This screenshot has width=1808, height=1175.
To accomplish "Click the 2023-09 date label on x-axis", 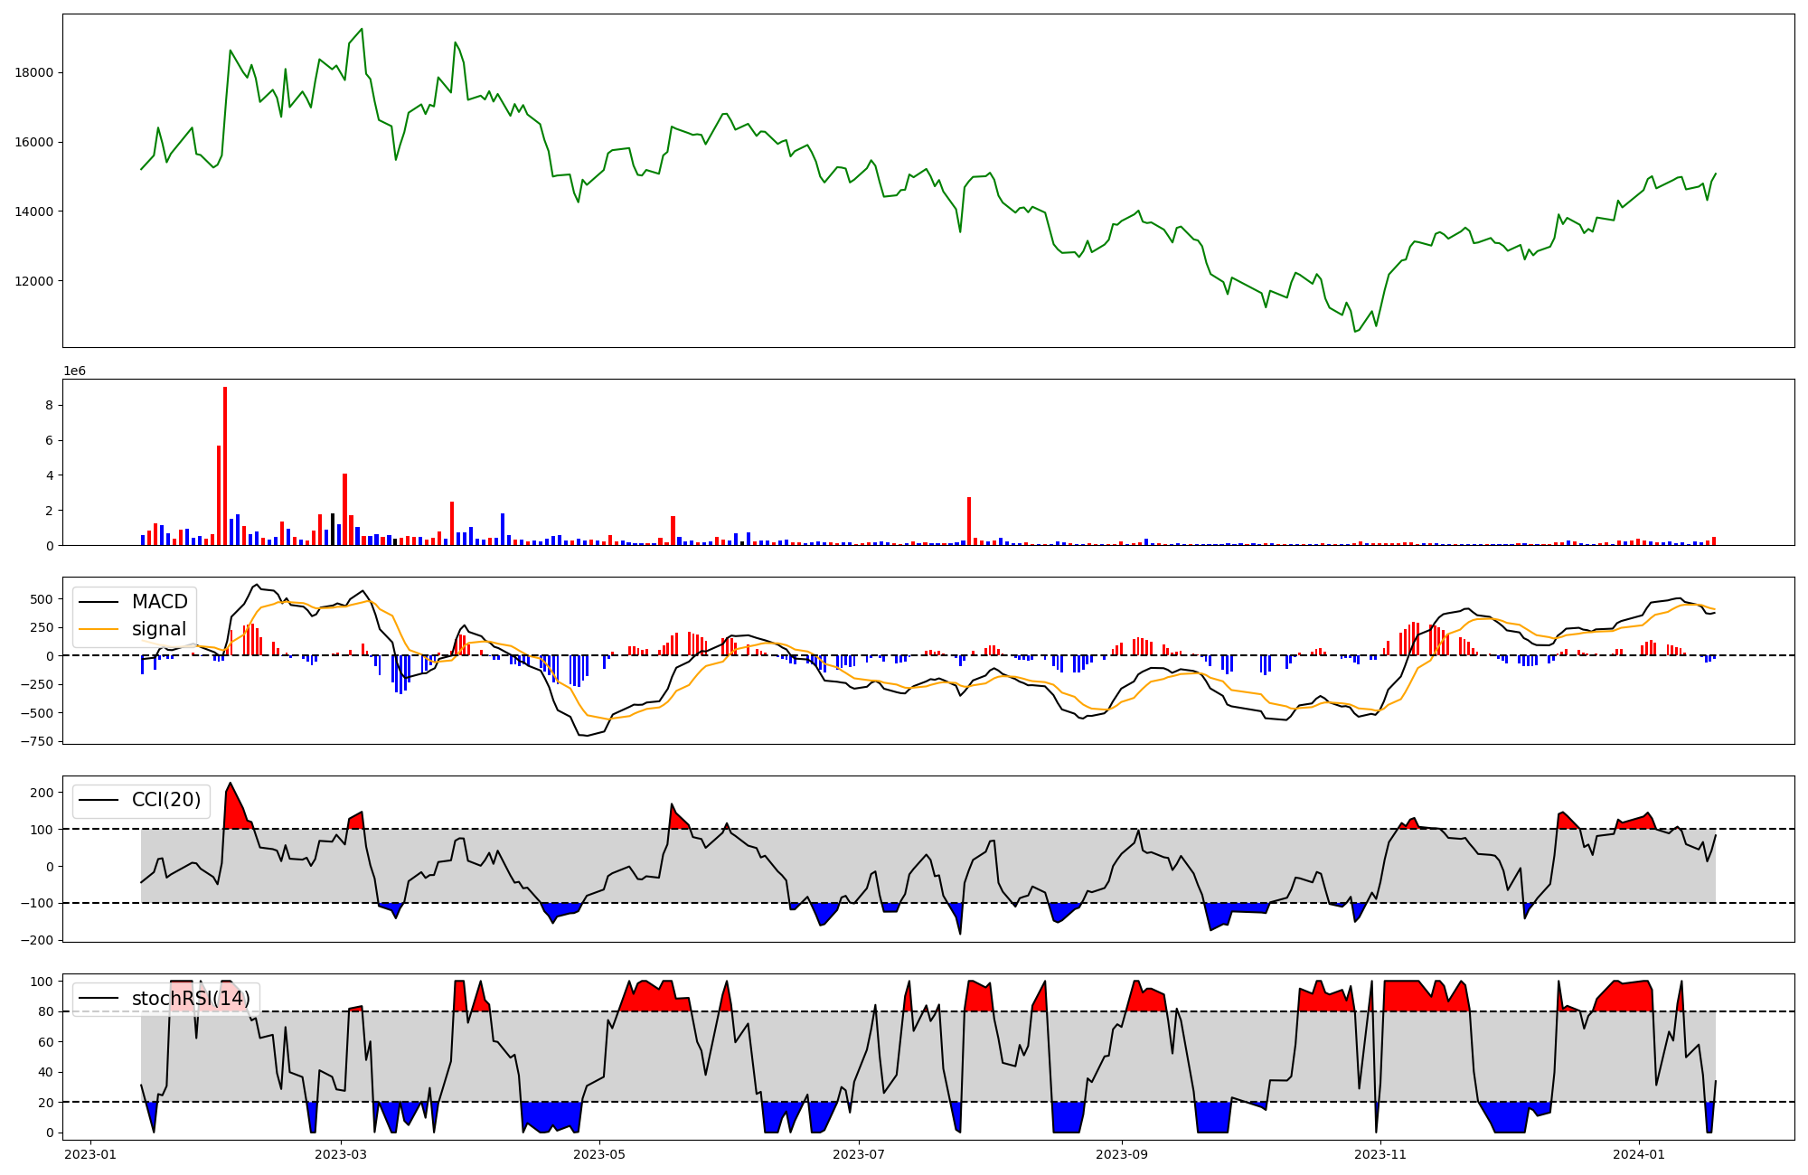I will pos(1122,1154).
